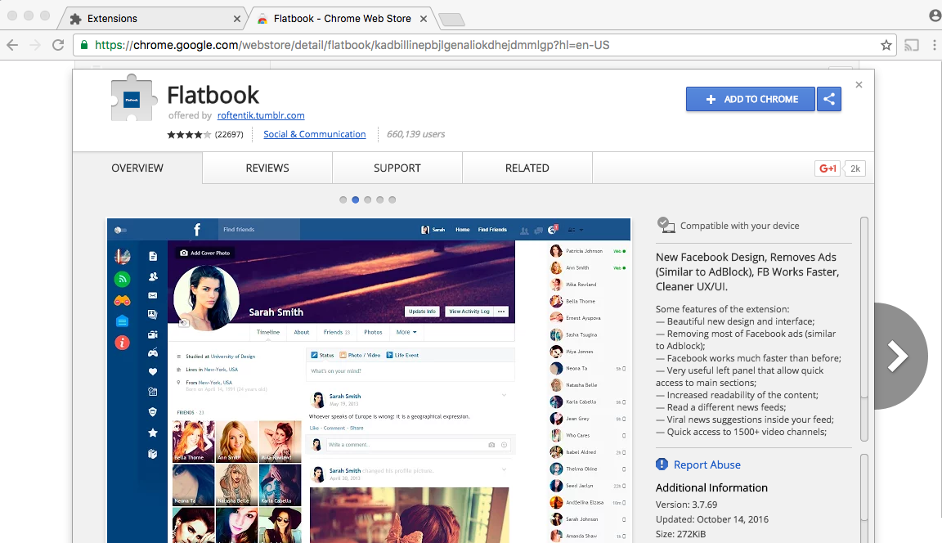The height and width of the screenshot is (543, 942).
Task: Open the OVERVIEW tab
Action: pyautogui.click(x=137, y=168)
